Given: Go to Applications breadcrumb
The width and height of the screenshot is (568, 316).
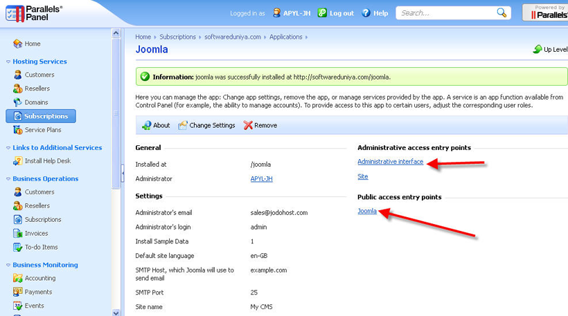Looking at the screenshot, I should pos(285,37).
